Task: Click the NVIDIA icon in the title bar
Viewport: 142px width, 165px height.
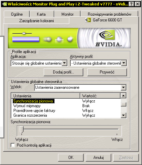Action: point(4,4)
